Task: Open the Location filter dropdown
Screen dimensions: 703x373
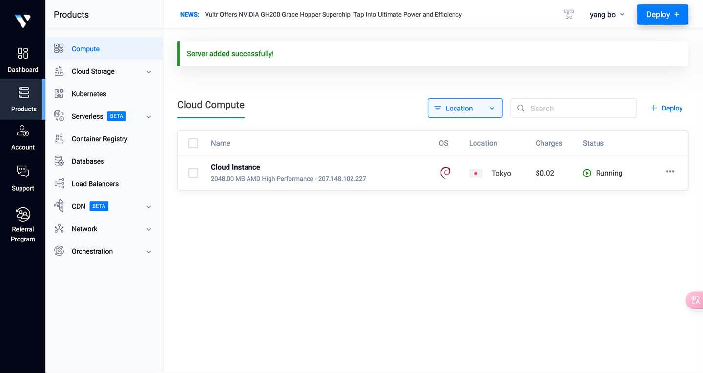Action: click(465, 108)
